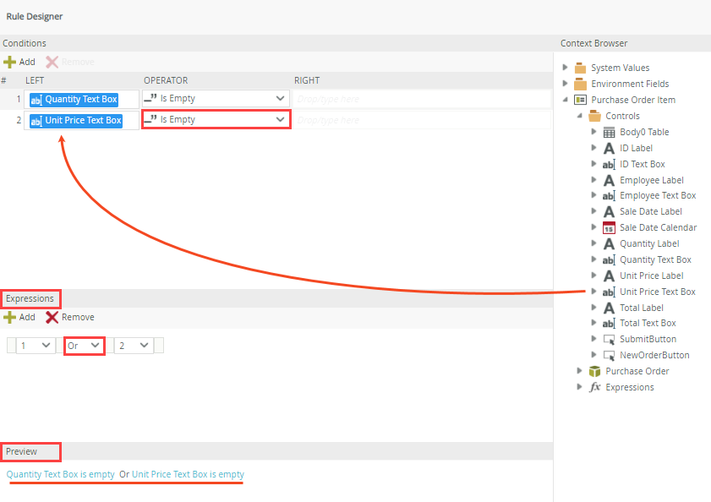Click the row 1 right value field
Viewport: 711px width, 502px height.
(422, 99)
